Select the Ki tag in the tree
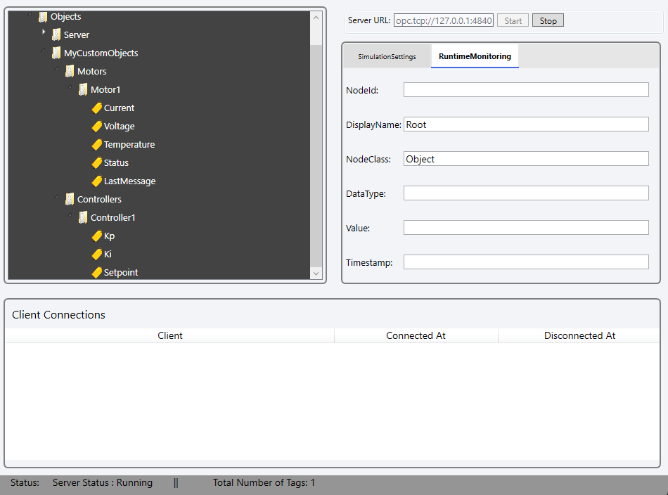 pyautogui.click(x=108, y=255)
